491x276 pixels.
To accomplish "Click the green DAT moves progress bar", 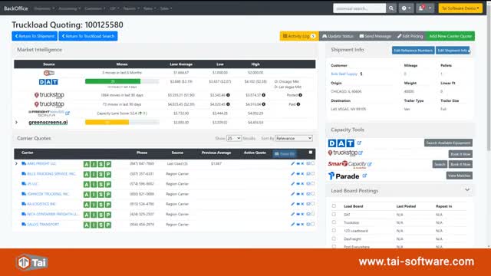I will tap(113, 81).
